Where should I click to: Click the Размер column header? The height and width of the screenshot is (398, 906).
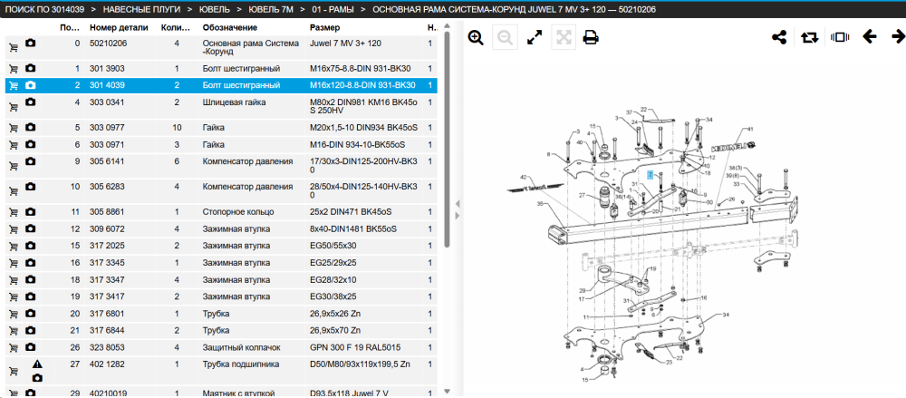coord(324,28)
